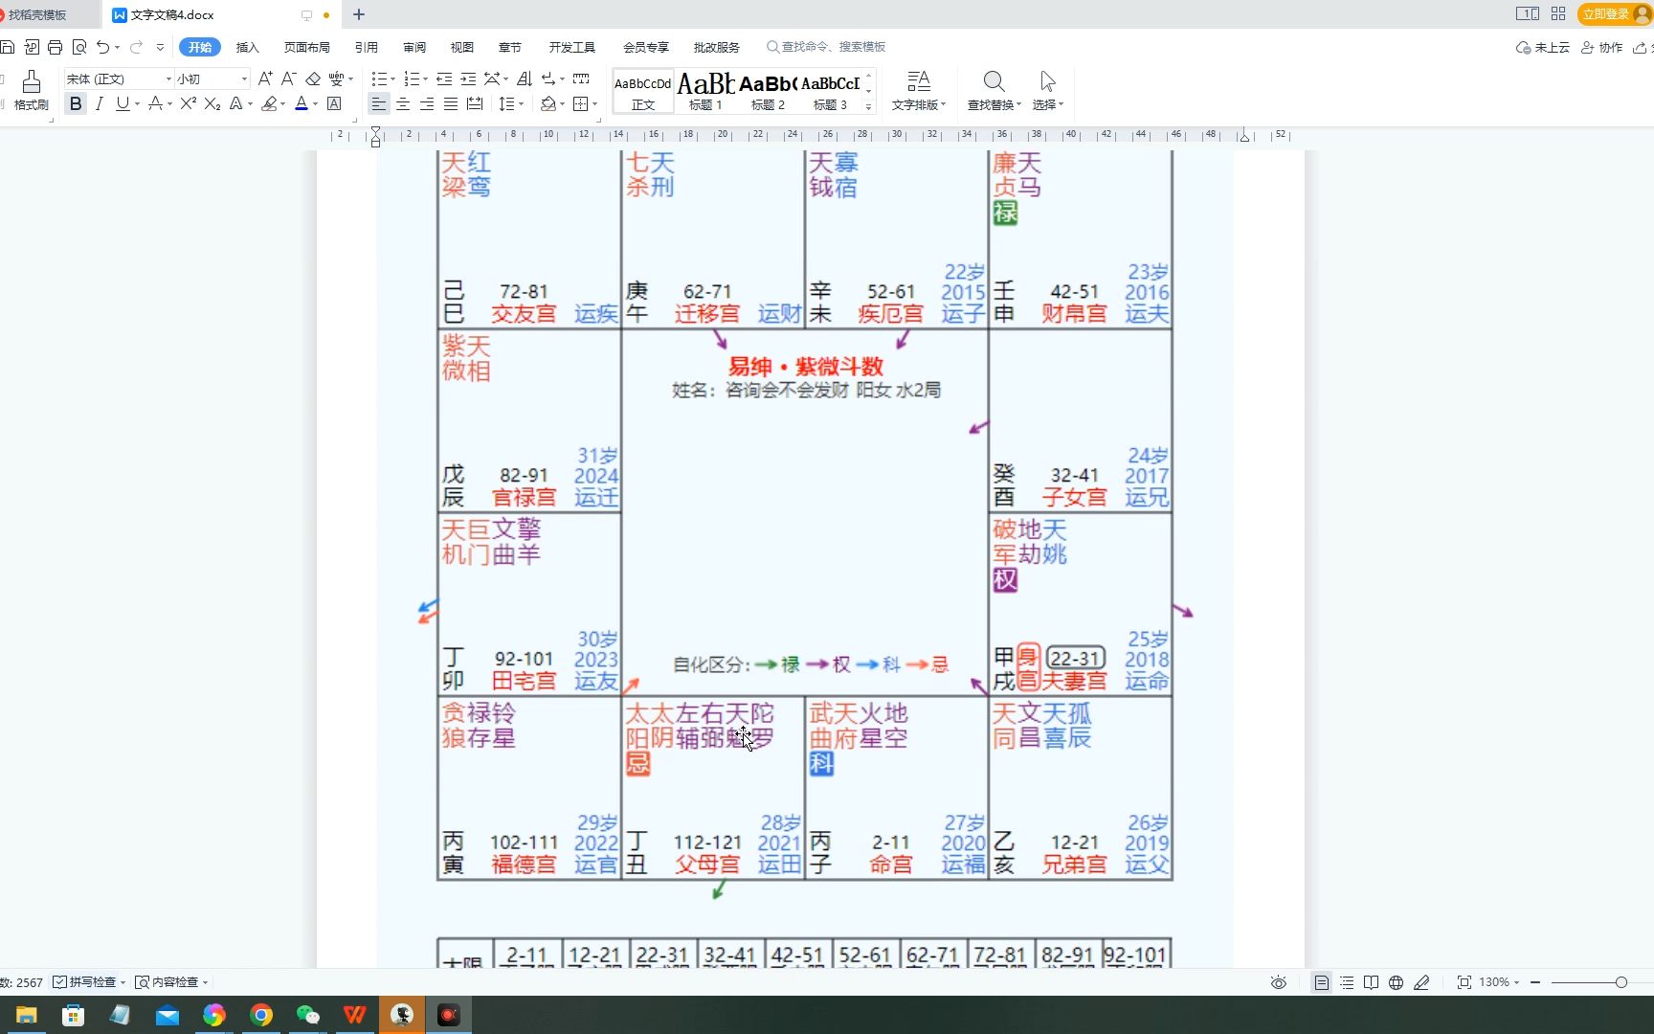Click the search commands input field

point(826,47)
